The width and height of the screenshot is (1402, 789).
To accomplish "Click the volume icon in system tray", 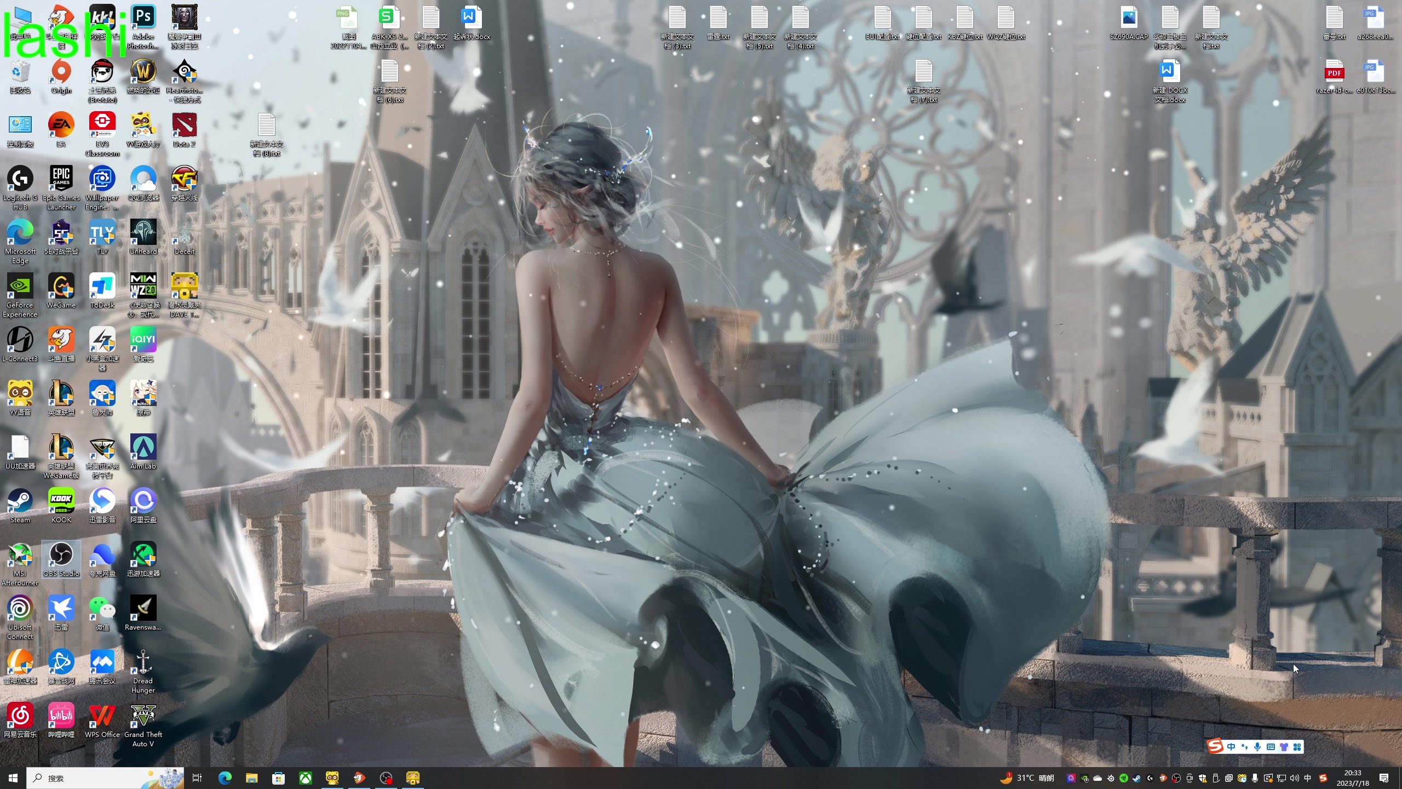I will (x=1294, y=778).
